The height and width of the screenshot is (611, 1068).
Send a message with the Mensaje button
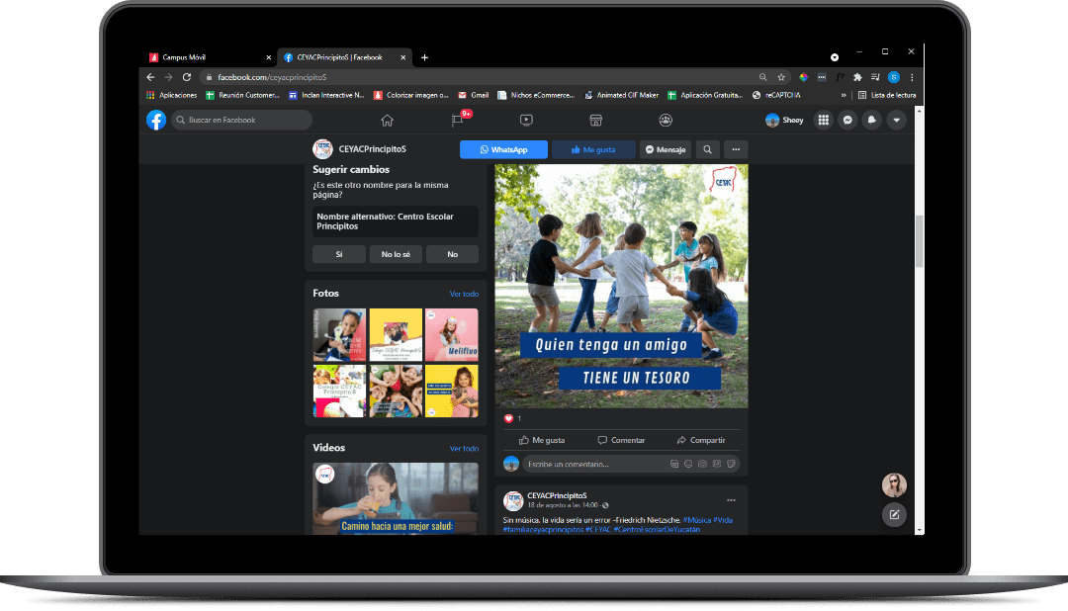pyautogui.click(x=666, y=150)
